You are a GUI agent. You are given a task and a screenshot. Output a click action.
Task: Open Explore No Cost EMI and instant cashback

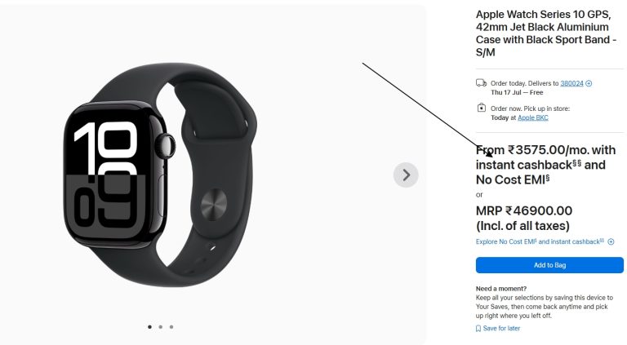[x=540, y=241]
